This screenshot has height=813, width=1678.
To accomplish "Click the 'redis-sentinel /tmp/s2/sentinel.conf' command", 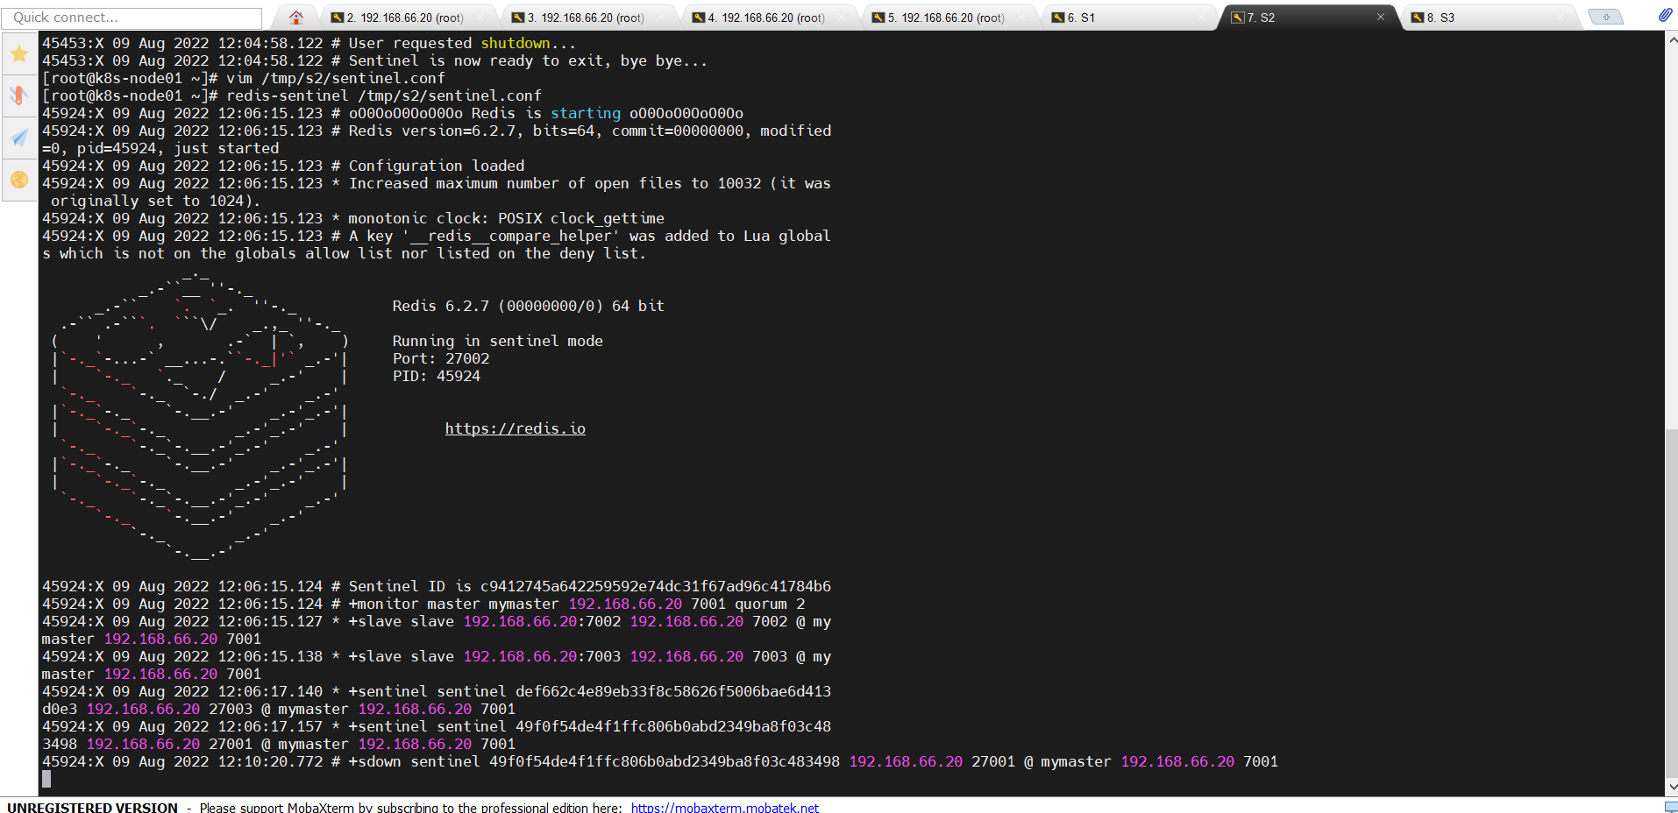I will click(x=384, y=95).
